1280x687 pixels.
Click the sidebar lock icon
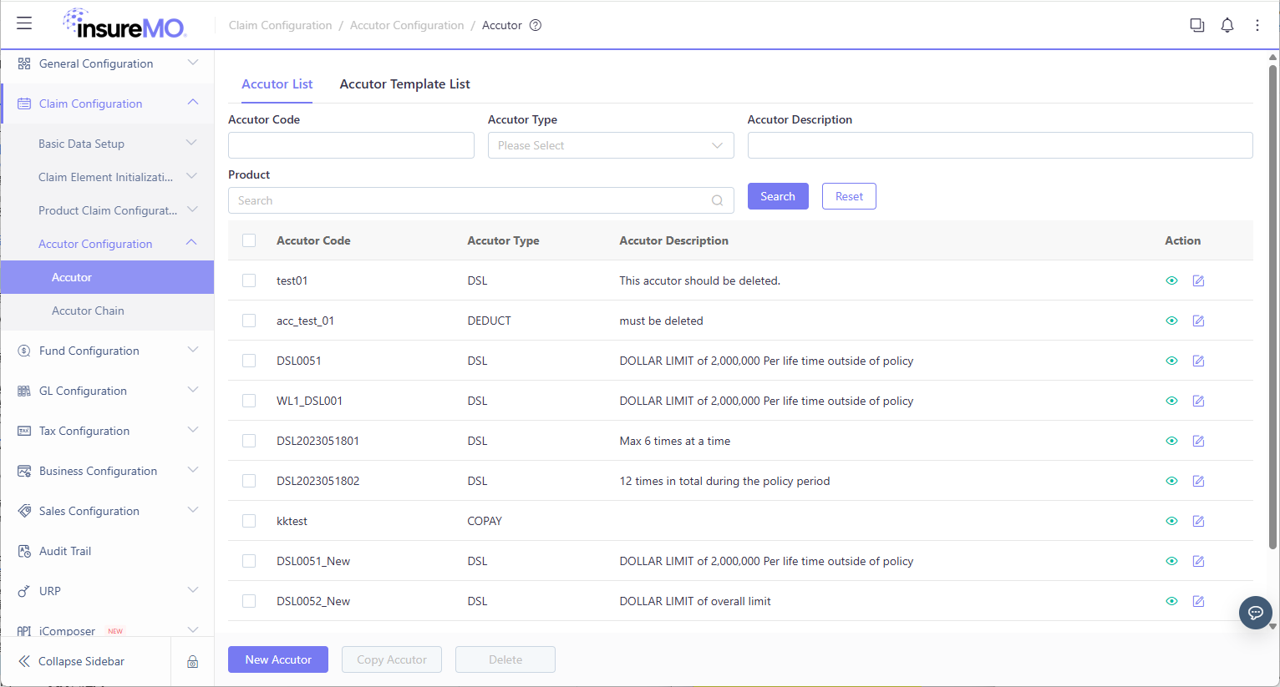[192, 661]
